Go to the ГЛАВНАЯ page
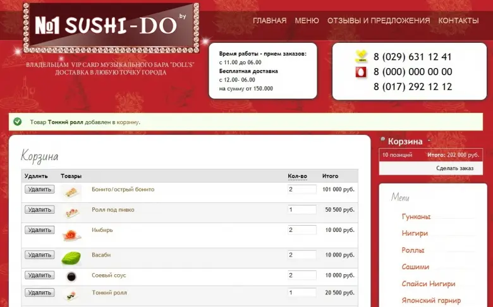Image resolution: width=493 pixels, height=307 pixels. [270, 21]
